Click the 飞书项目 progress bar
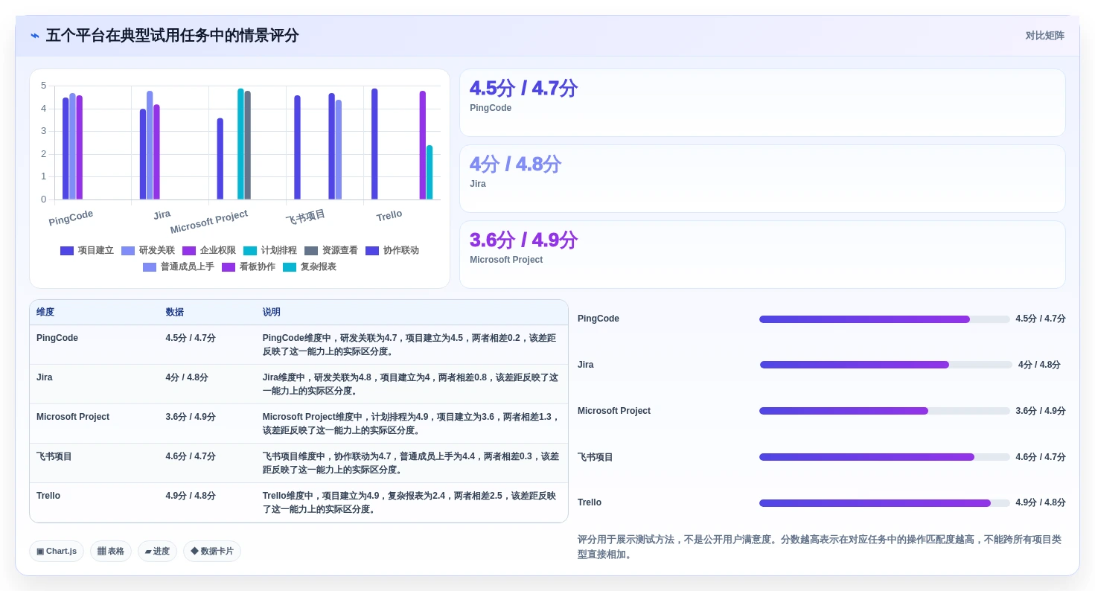This screenshot has width=1095, height=591. pyautogui.click(x=884, y=457)
